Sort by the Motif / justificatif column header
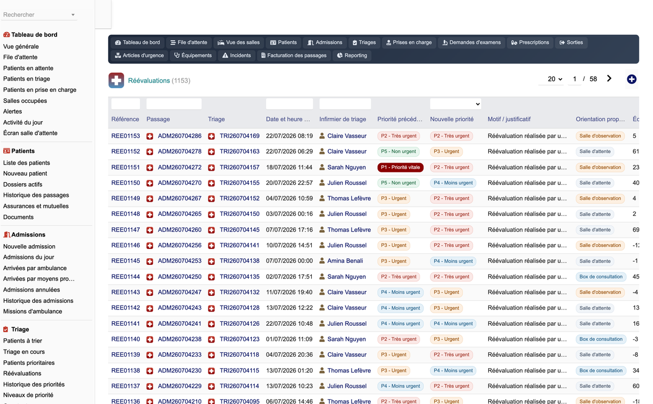 pos(509,119)
